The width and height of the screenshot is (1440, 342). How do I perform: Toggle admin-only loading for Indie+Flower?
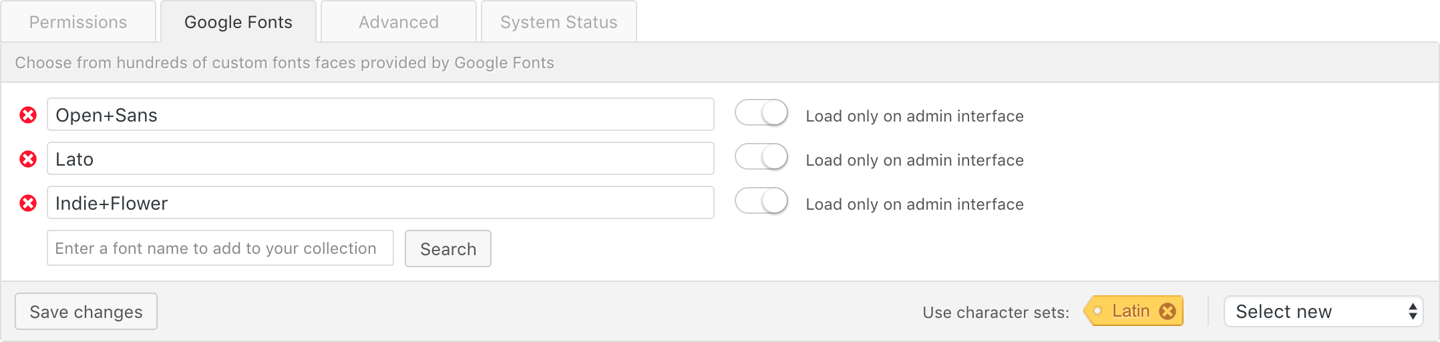(761, 201)
